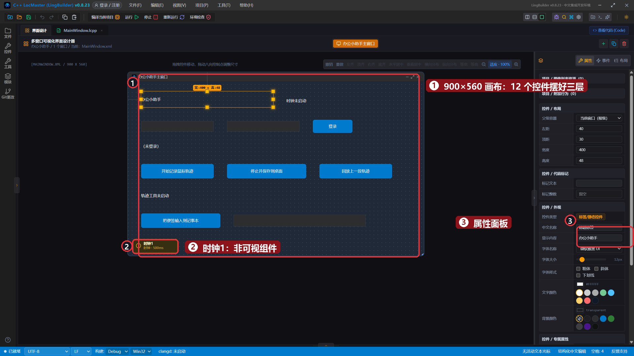Select the single-pane layout toggle
This screenshot has width=634, height=356.
tap(542, 17)
